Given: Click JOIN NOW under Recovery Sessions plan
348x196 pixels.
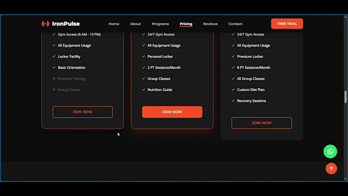Looking at the screenshot, I should tap(262, 123).
